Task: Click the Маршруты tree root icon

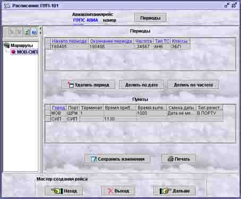Action: (x=6, y=45)
